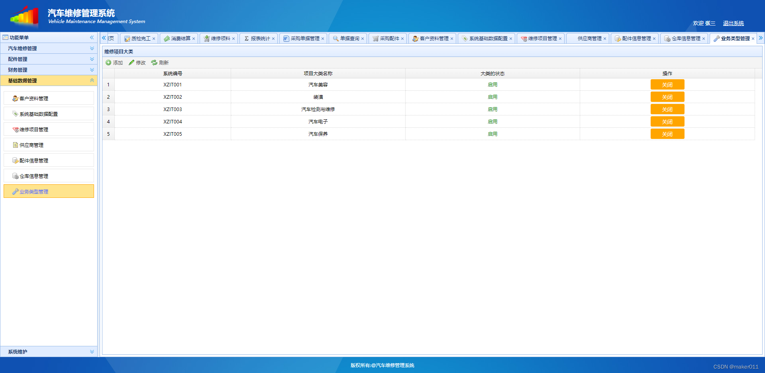The height and width of the screenshot is (373, 765).
Task: Close the 质检完工 tab
Action: pos(154,39)
